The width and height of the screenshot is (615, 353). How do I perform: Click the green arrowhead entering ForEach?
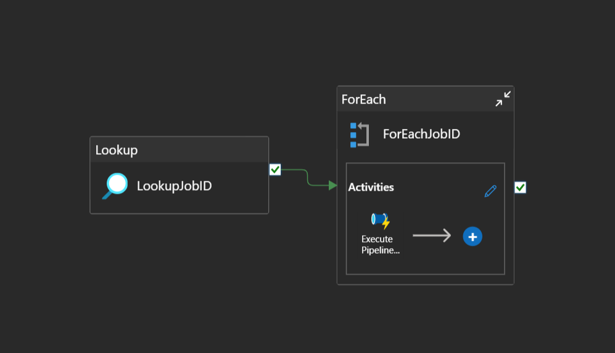(x=333, y=185)
